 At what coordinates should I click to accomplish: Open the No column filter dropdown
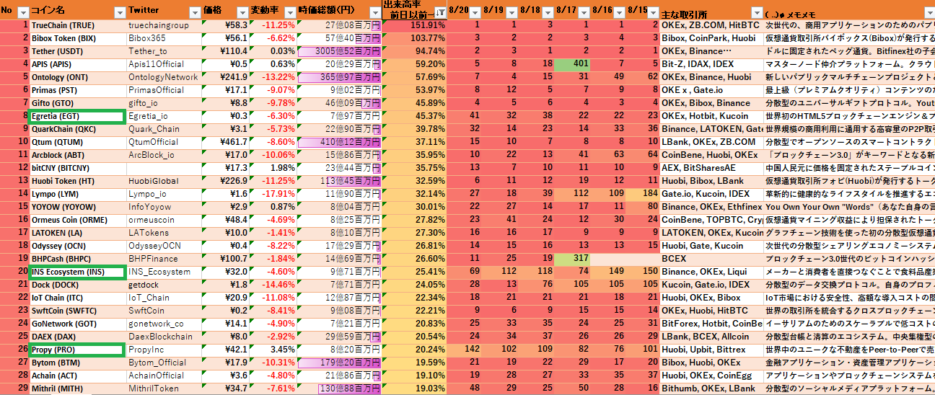pos(22,12)
